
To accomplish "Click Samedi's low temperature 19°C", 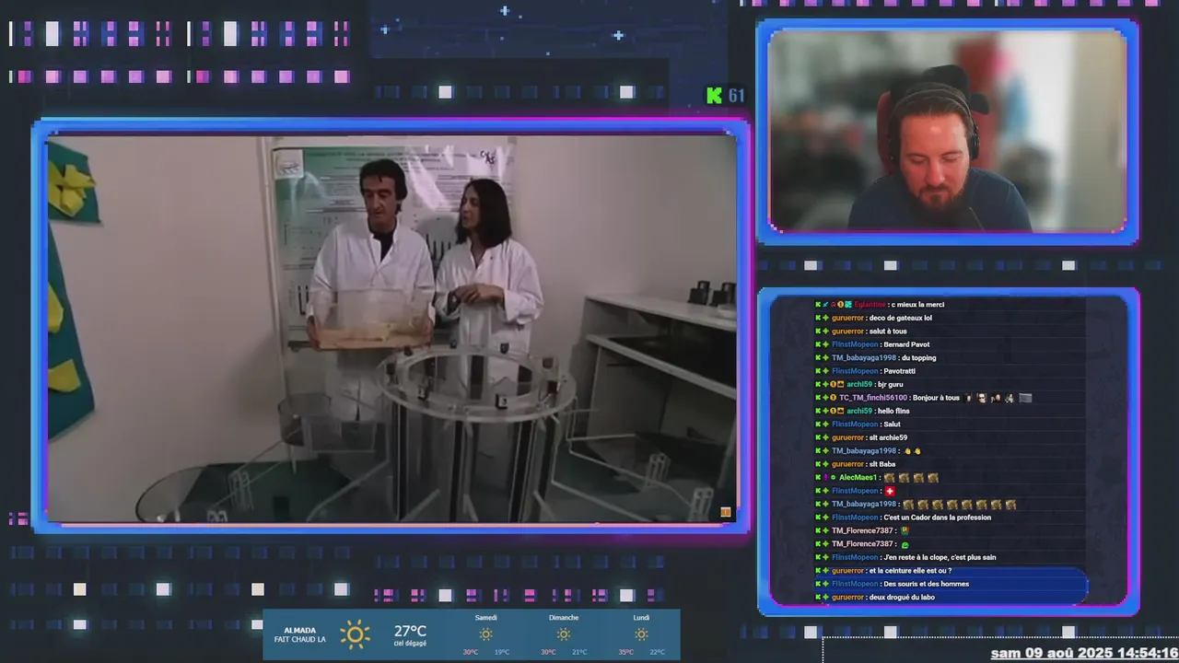I will [502, 652].
